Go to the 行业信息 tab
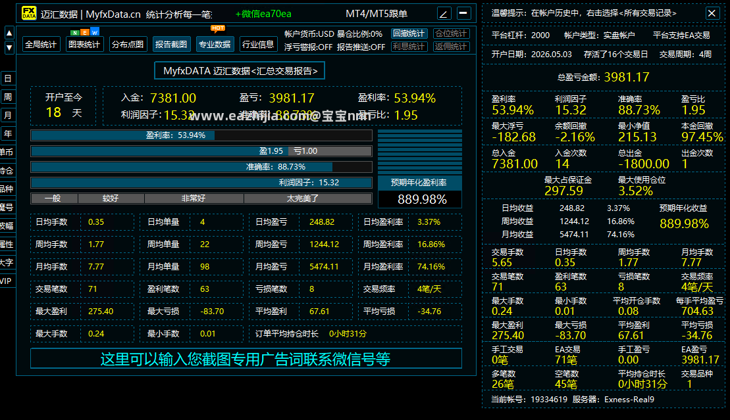 258,44
